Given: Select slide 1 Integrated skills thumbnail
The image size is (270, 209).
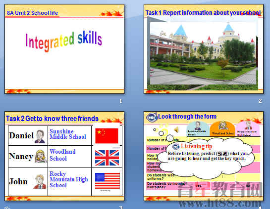Looking at the screenshot, I should click(64, 49).
